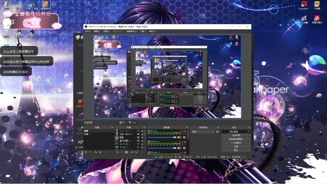Click the 退出 button
This screenshot has height=184, width=327.
236,150
